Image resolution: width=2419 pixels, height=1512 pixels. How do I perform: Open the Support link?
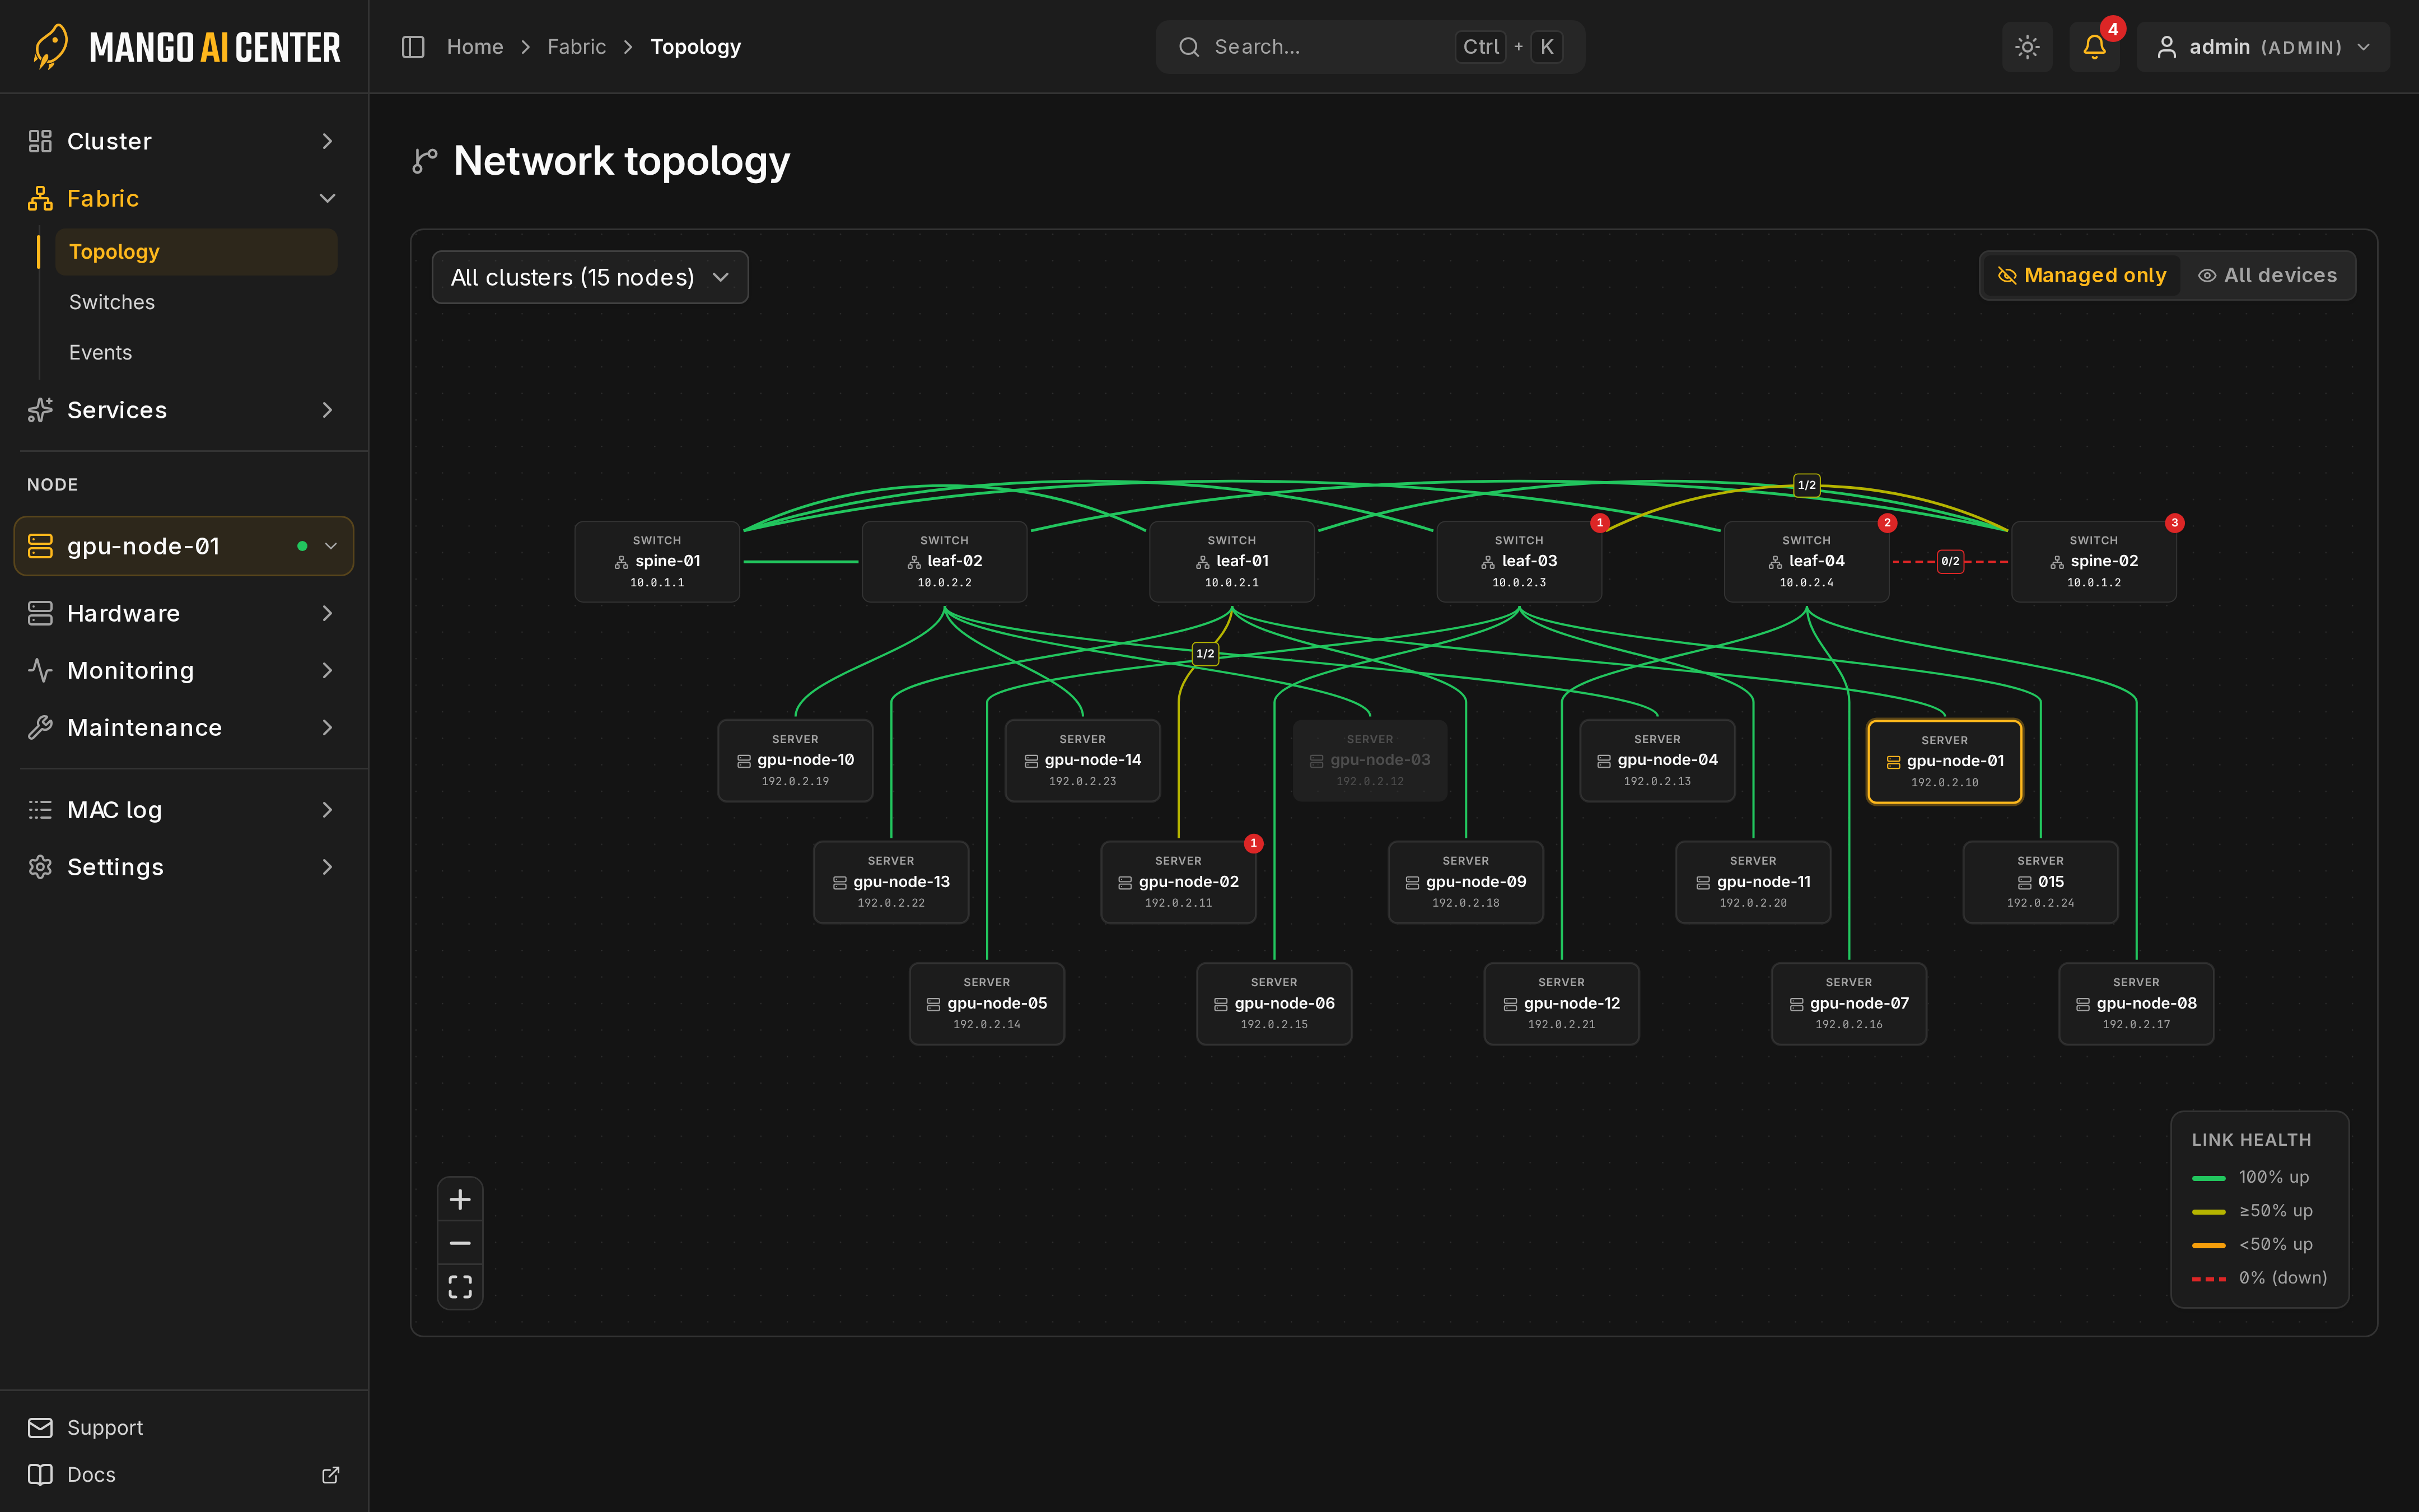tap(184, 1427)
